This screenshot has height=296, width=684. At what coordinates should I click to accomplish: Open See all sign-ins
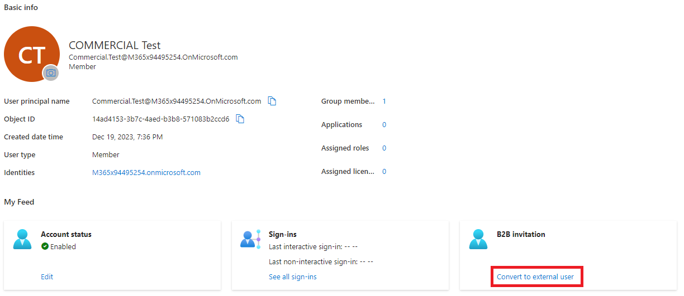point(292,277)
